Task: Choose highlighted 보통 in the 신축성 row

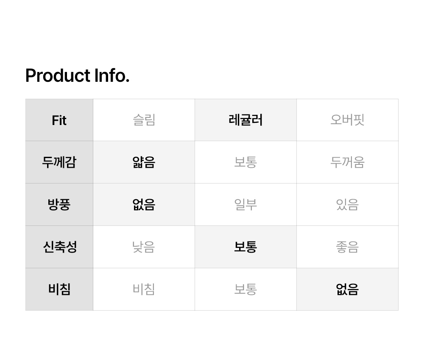Action: (x=245, y=247)
